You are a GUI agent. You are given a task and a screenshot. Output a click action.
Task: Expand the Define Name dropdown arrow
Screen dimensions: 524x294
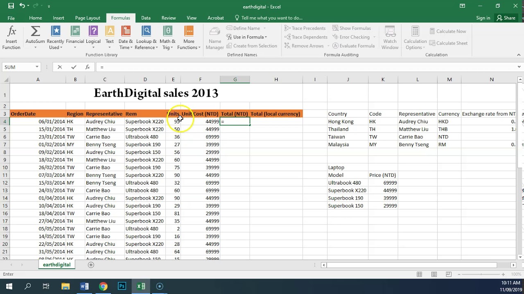(x=265, y=28)
